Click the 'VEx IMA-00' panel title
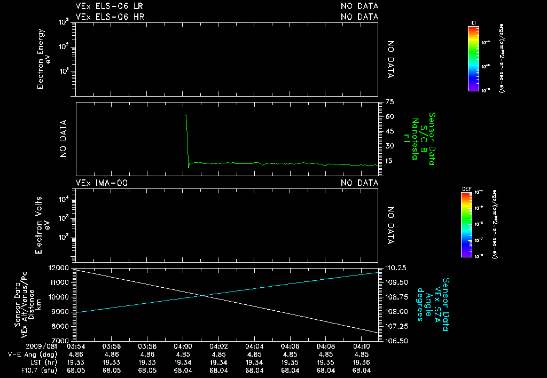 click(x=101, y=183)
